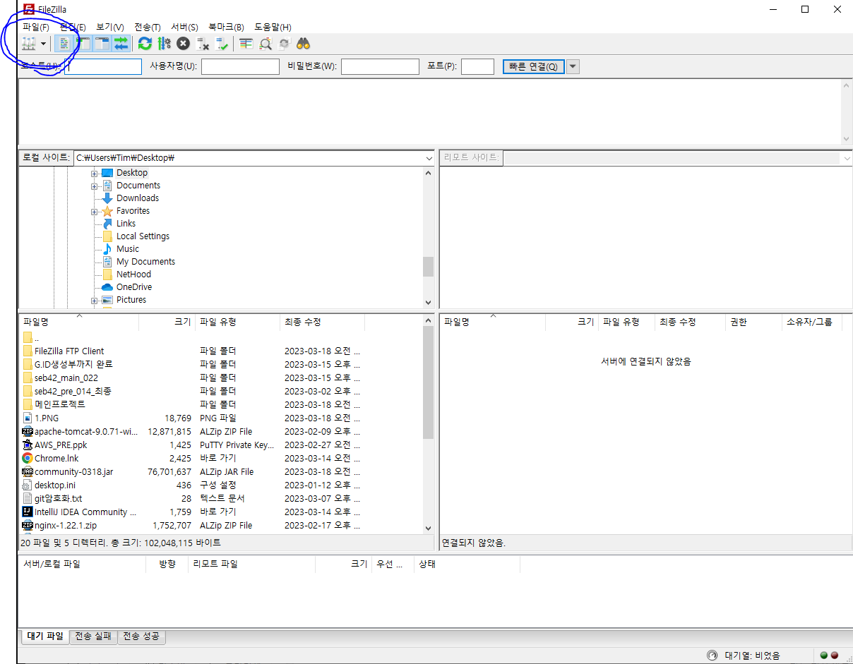Viewport: 853px width, 664px height.
Task: Open the 북마크(B) menu
Action: click(x=227, y=27)
